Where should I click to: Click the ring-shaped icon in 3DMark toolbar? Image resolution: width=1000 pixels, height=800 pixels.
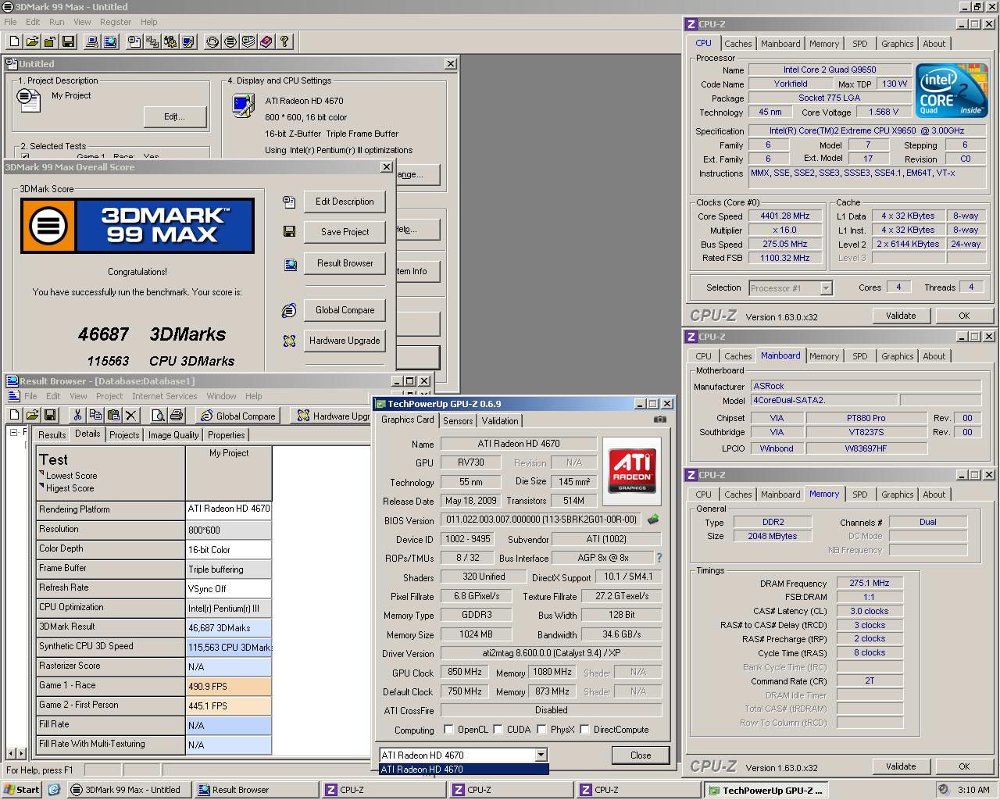(212, 41)
